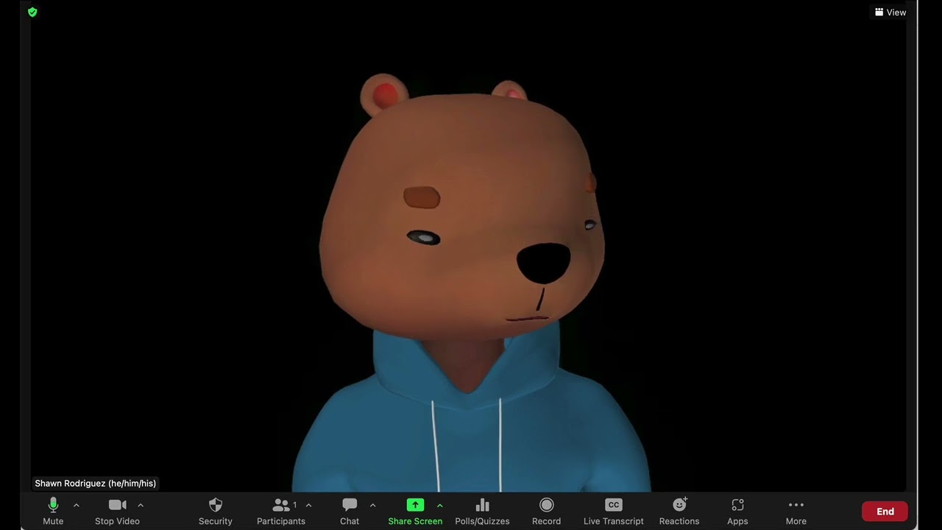Enable Live Transcript captions
942x530 pixels.
pos(613,512)
